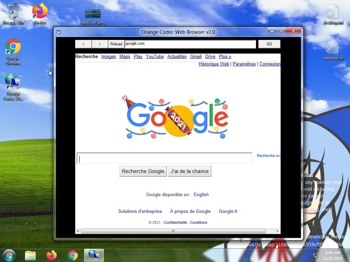Click the horizontal scrollbar left arrow
350x262 pixels.
(x=78, y=231)
